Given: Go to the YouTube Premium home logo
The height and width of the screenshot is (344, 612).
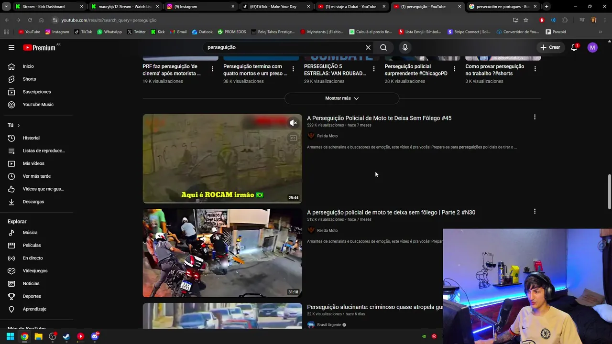Looking at the screenshot, I should [x=39, y=47].
